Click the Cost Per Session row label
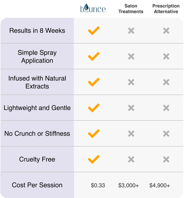Screen dimensions: 184x198 [x=37, y=185]
